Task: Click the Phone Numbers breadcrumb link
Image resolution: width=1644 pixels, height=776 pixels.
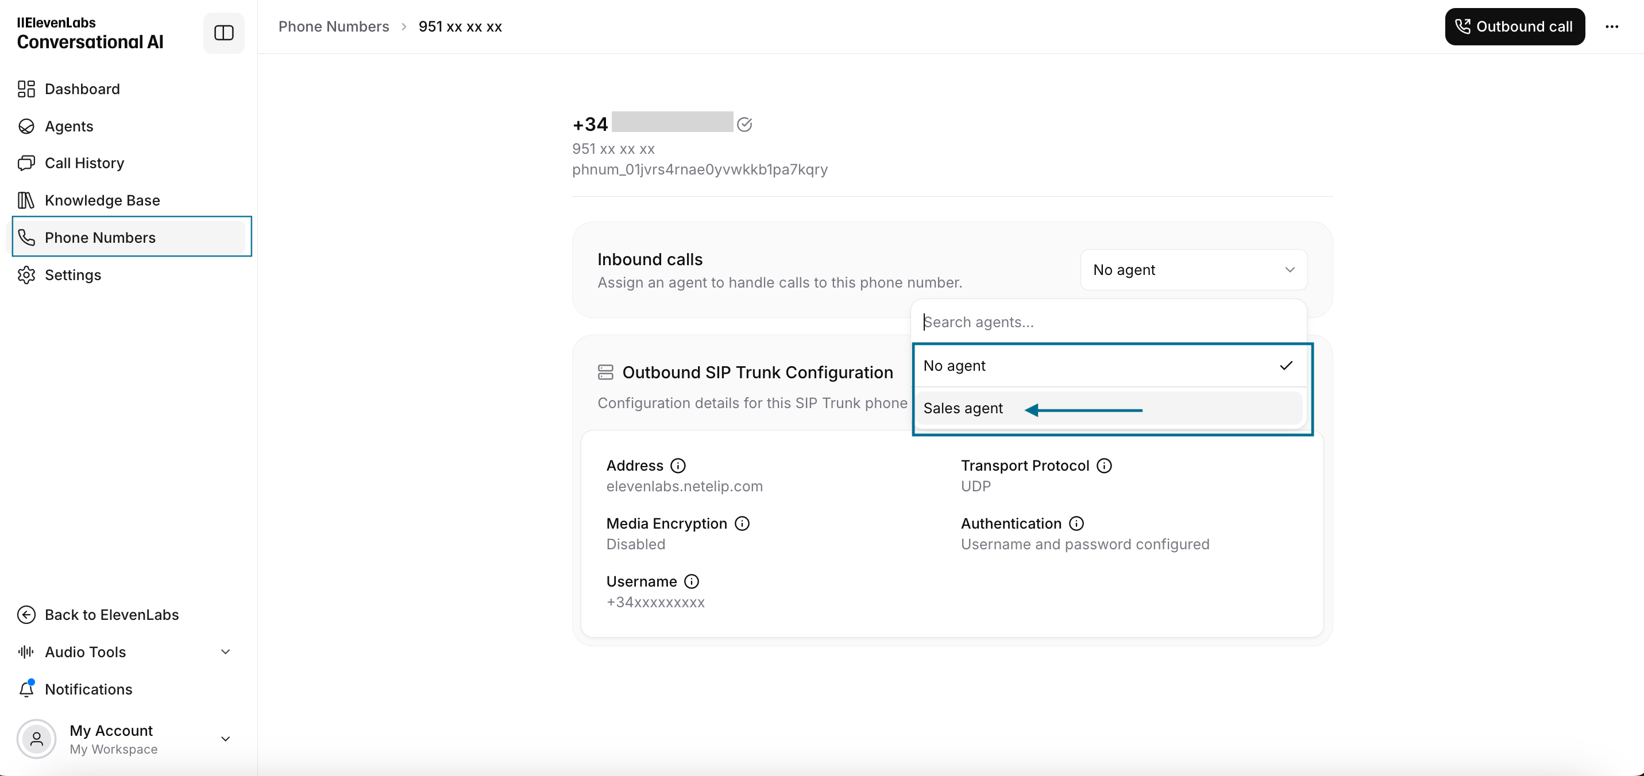Action: [x=334, y=26]
